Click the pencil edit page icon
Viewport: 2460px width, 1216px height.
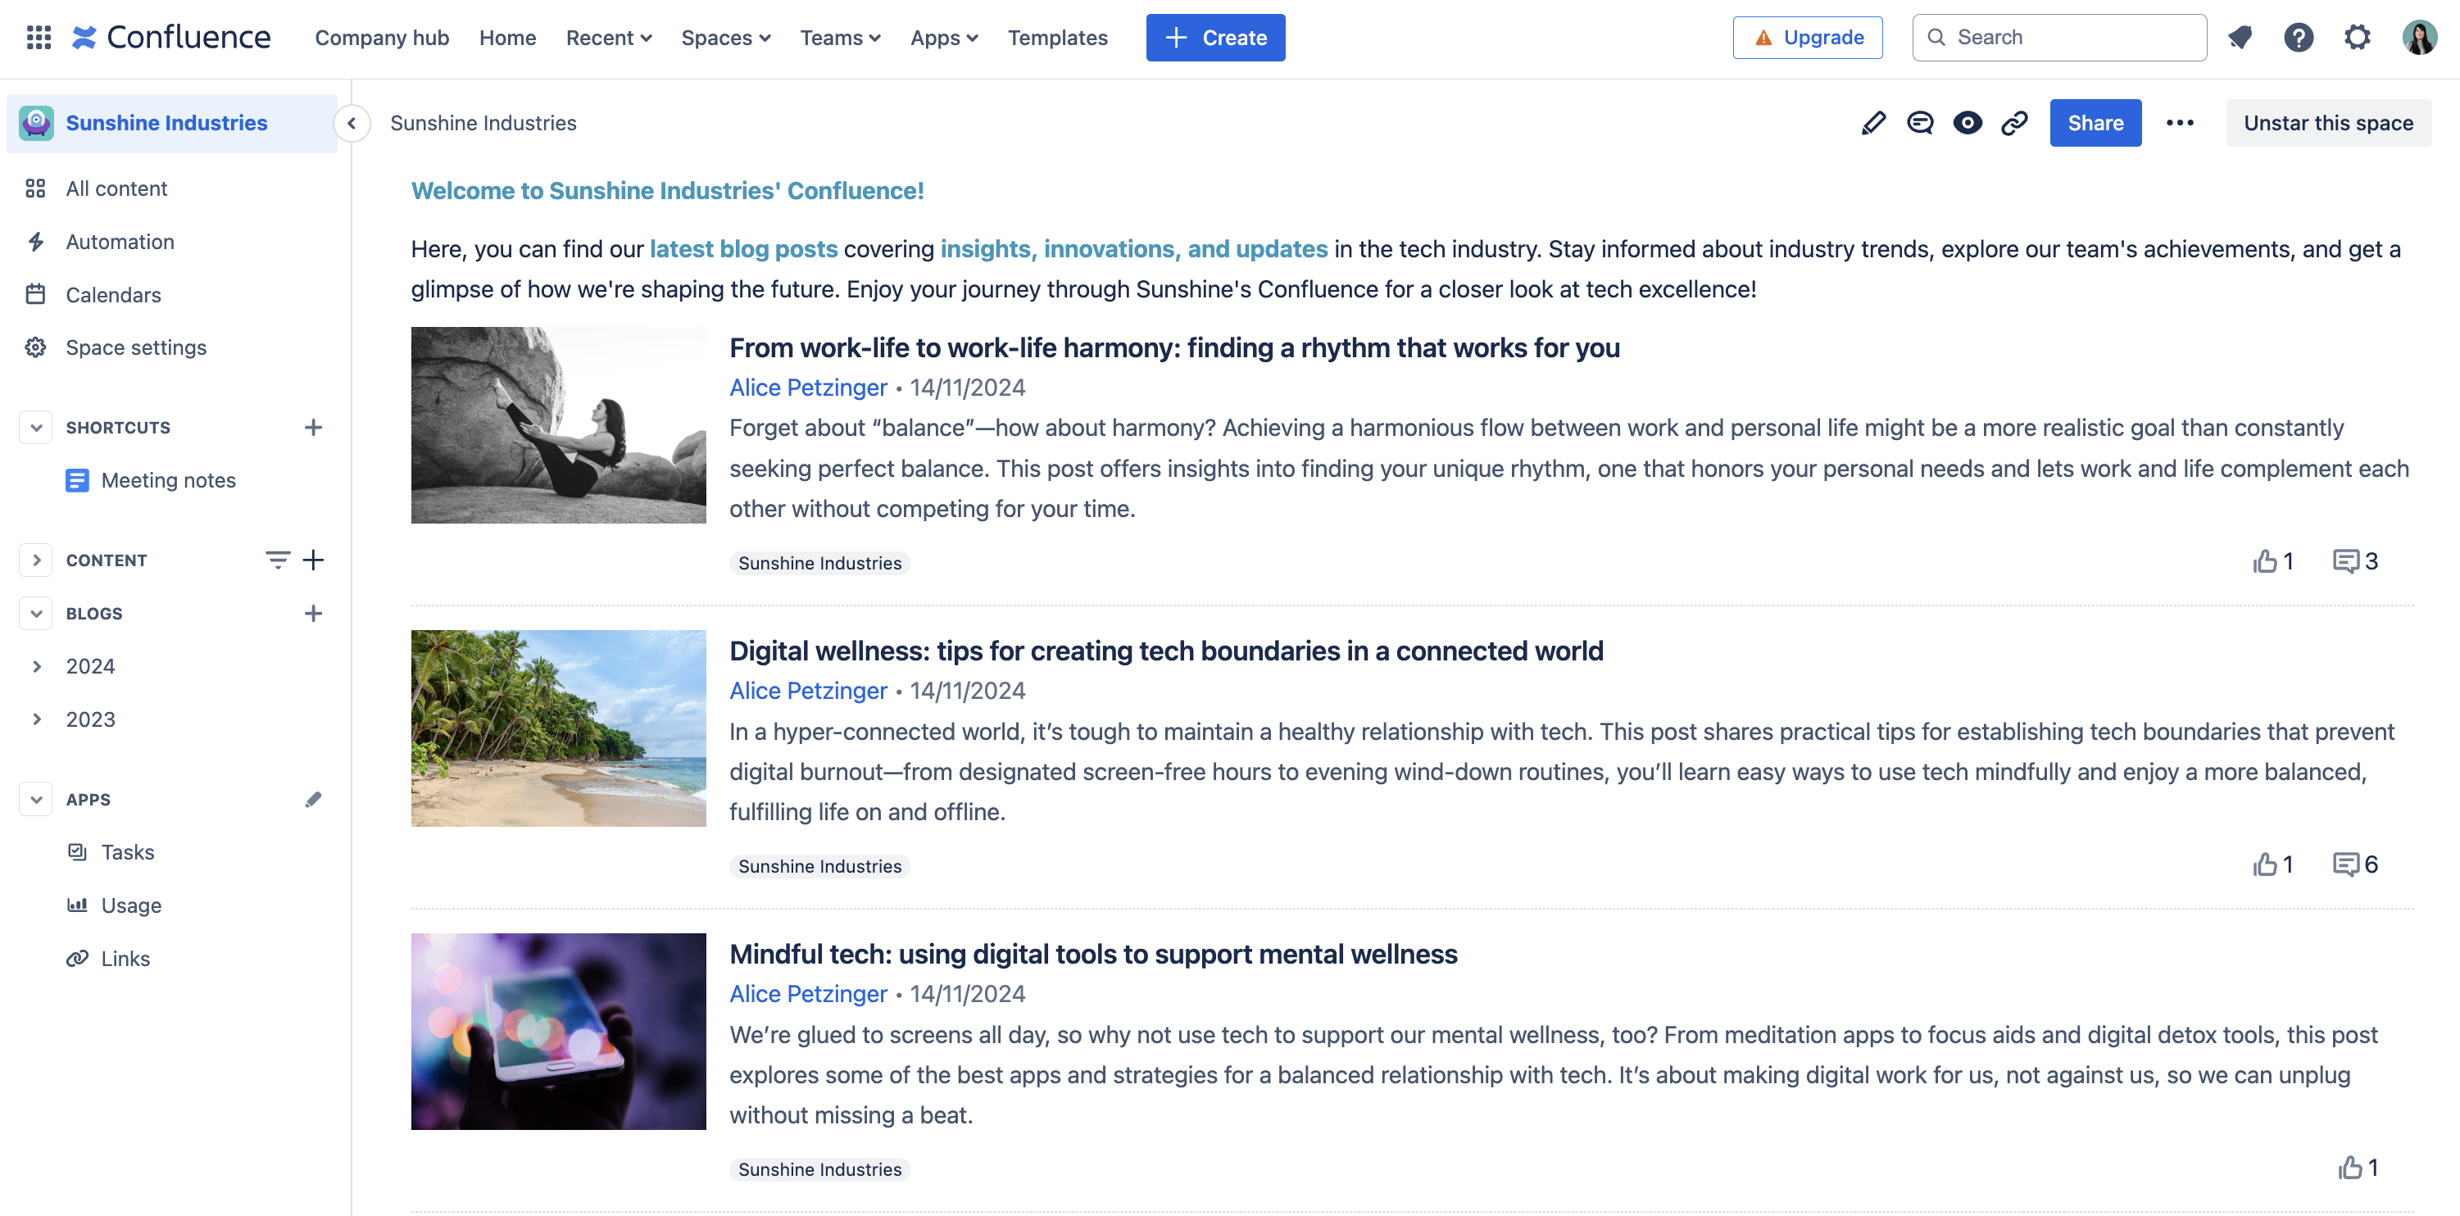tap(1872, 123)
